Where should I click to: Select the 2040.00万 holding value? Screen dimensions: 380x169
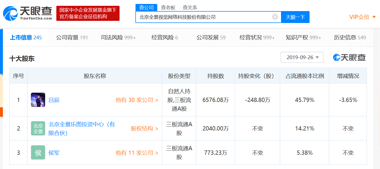point(216,129)
